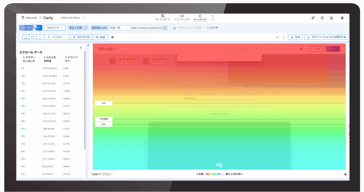The height and width of the screenshot is (192, 364).
Task: Select the ヒートマップ tab
Action: pyautogui.click(x=200, y=17)
